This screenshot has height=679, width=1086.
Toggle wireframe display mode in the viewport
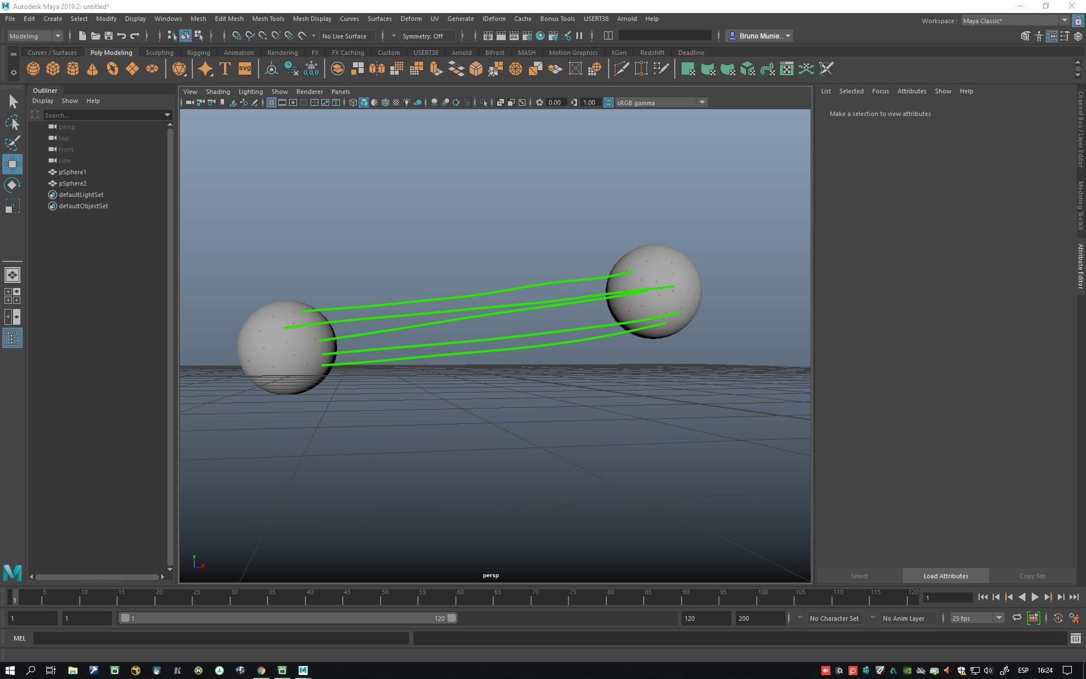click(x=352, y=102)
